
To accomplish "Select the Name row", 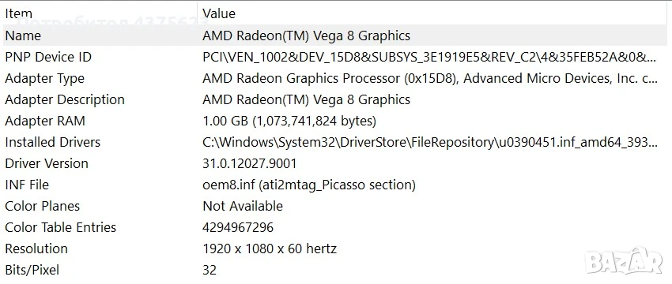I will 334,35.
